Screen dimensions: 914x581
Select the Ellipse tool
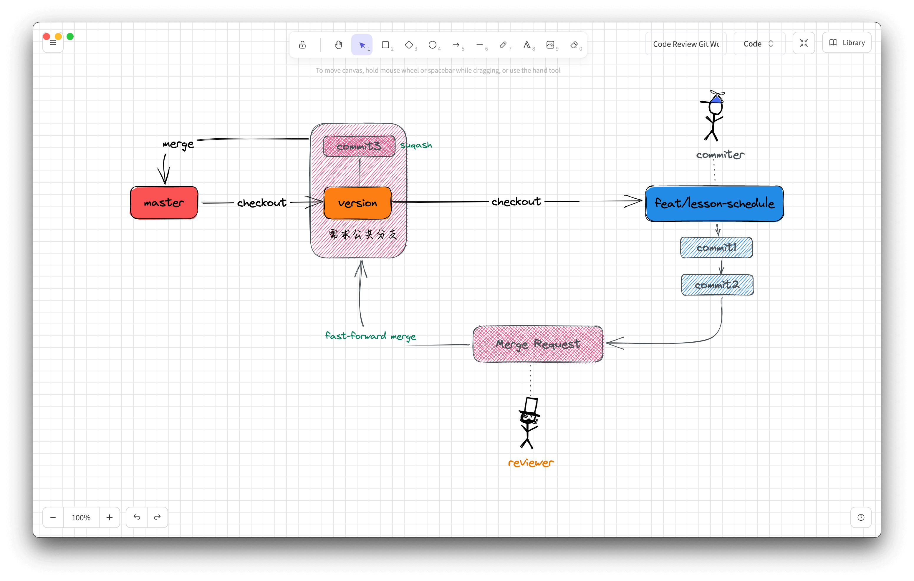432,45
